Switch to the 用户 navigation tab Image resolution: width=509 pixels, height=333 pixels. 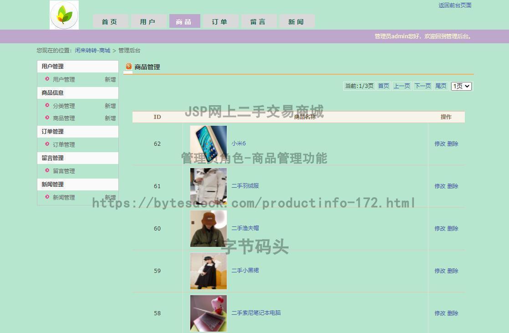148,21
